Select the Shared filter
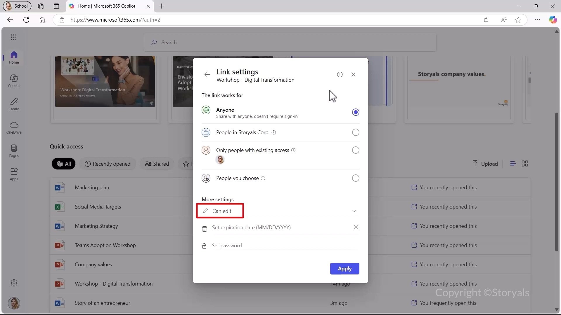 click(157, 164)
